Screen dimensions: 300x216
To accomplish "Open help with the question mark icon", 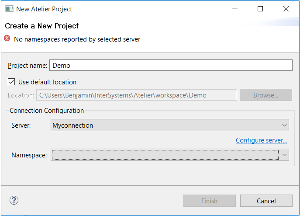I will pyautogui.click(x=14, y=200).
